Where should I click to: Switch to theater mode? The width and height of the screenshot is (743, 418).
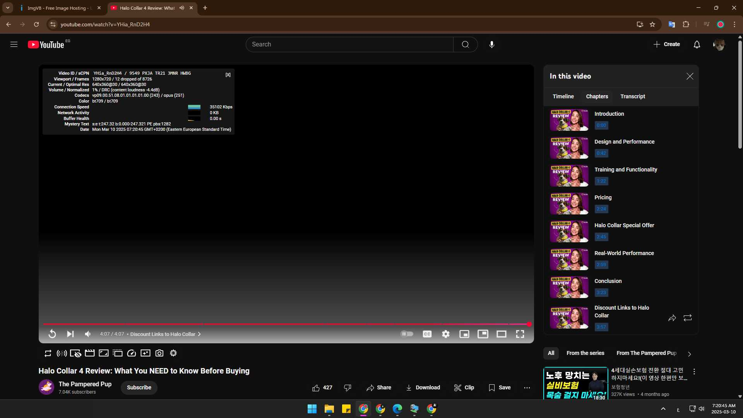coord(502,334)
